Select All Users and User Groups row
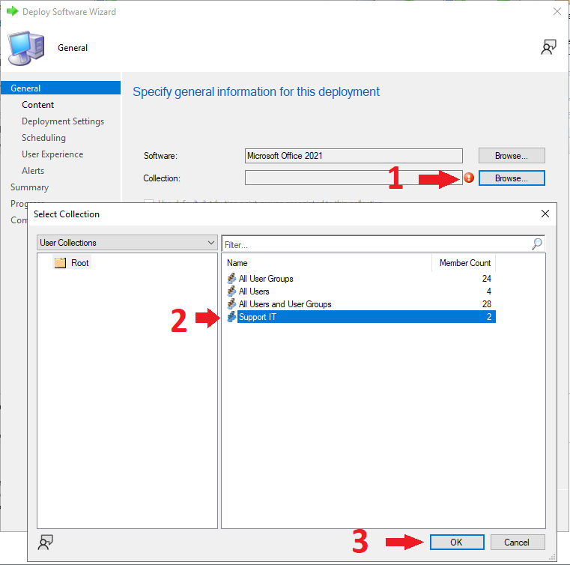 click(x=360, y=304)
